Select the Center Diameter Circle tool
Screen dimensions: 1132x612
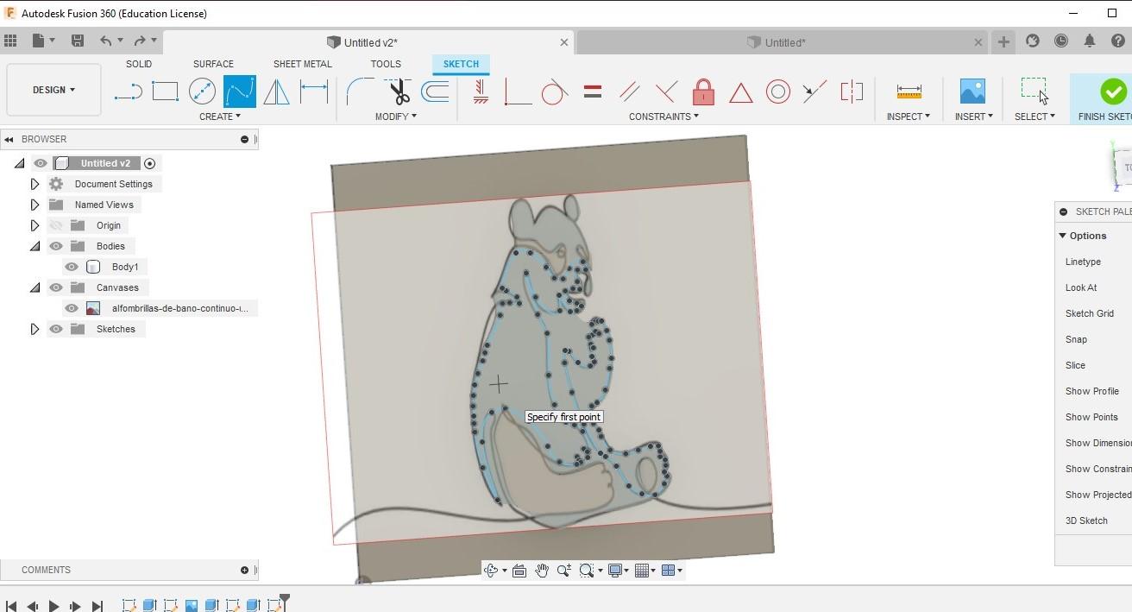tap(202, 91)
